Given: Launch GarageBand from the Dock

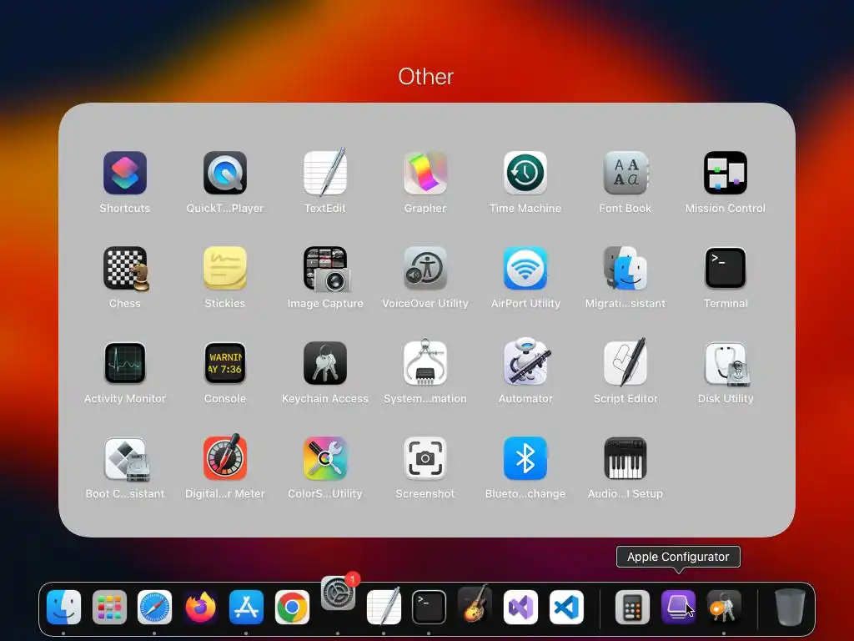Looking at the screenshot, I should (x=475, y=604).
